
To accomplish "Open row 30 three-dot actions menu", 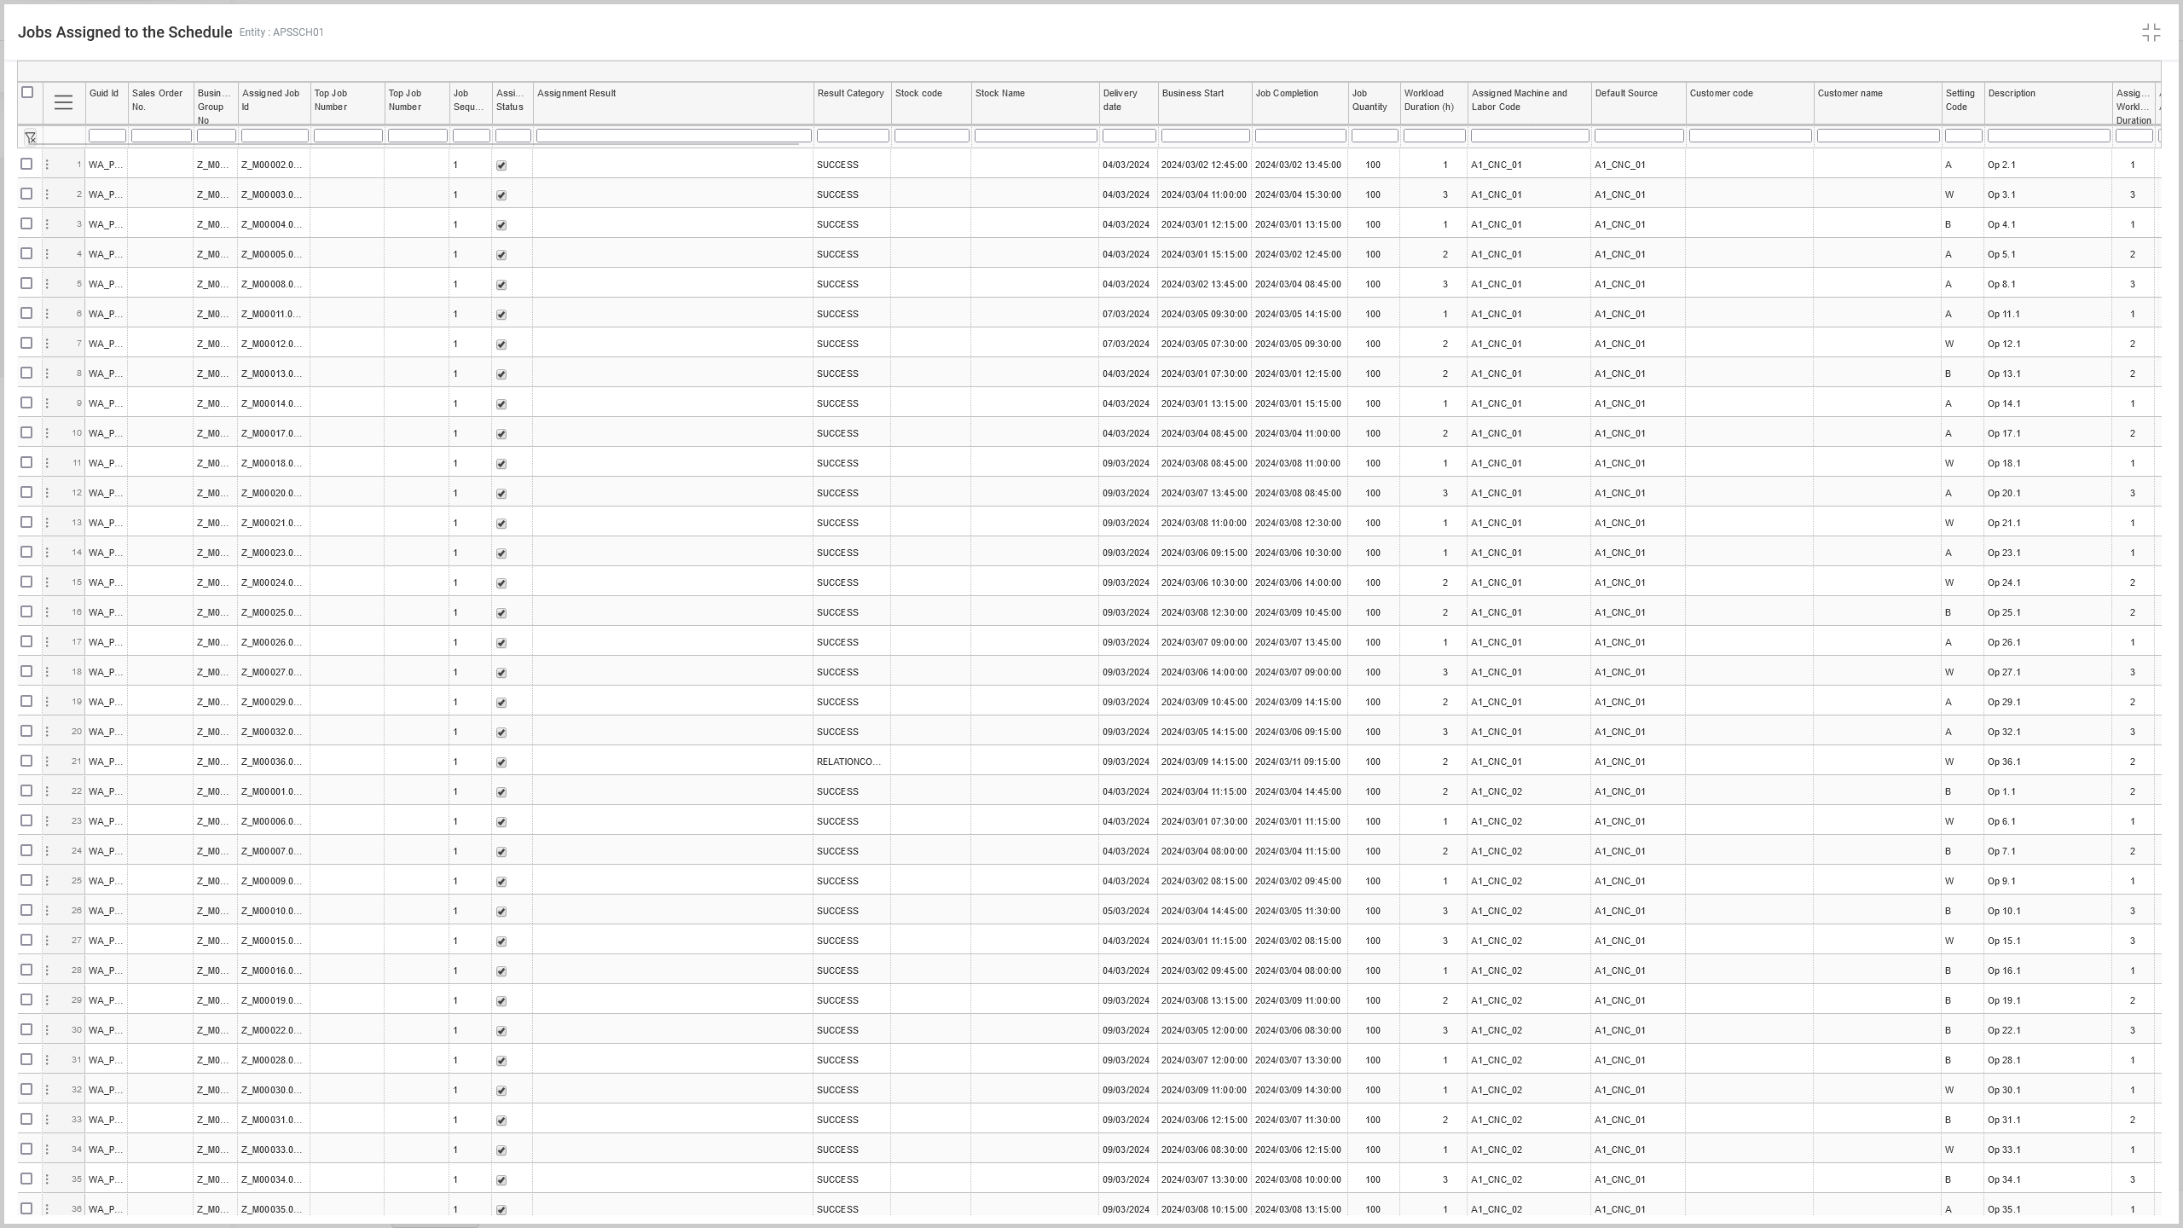I will pyautogui.click(x=47, y=1030).
